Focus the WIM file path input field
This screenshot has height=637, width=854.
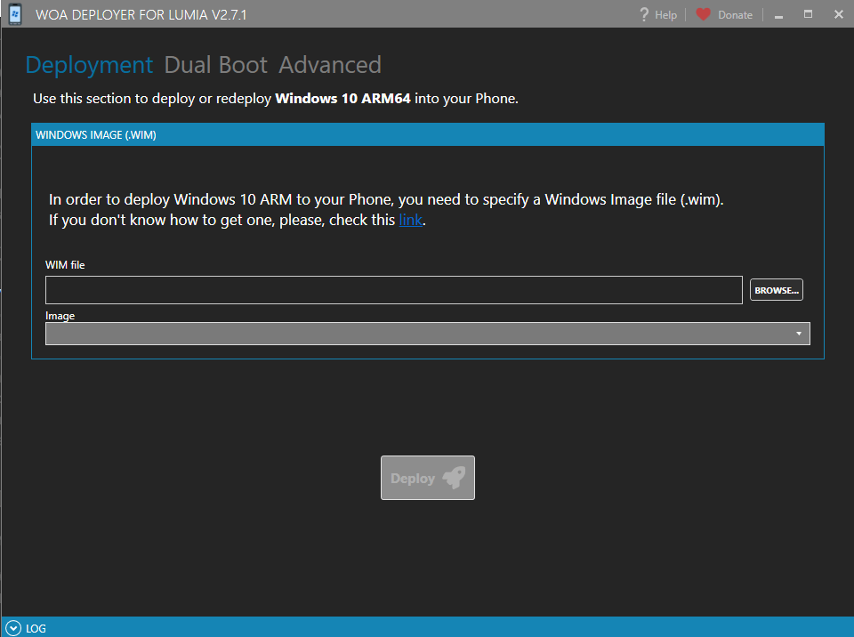coord(394,290)
